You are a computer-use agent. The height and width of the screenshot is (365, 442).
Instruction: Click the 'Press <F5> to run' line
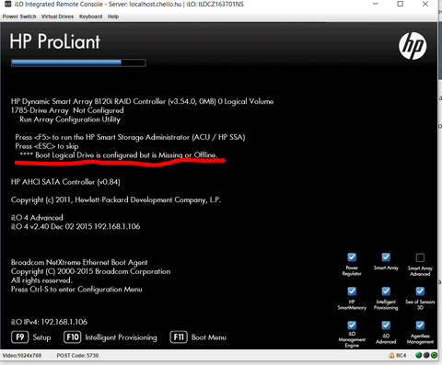[x=130, y=137]
